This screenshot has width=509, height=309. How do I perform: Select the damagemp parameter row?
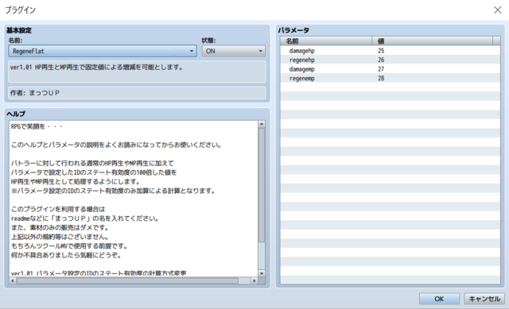coord(390,69)
